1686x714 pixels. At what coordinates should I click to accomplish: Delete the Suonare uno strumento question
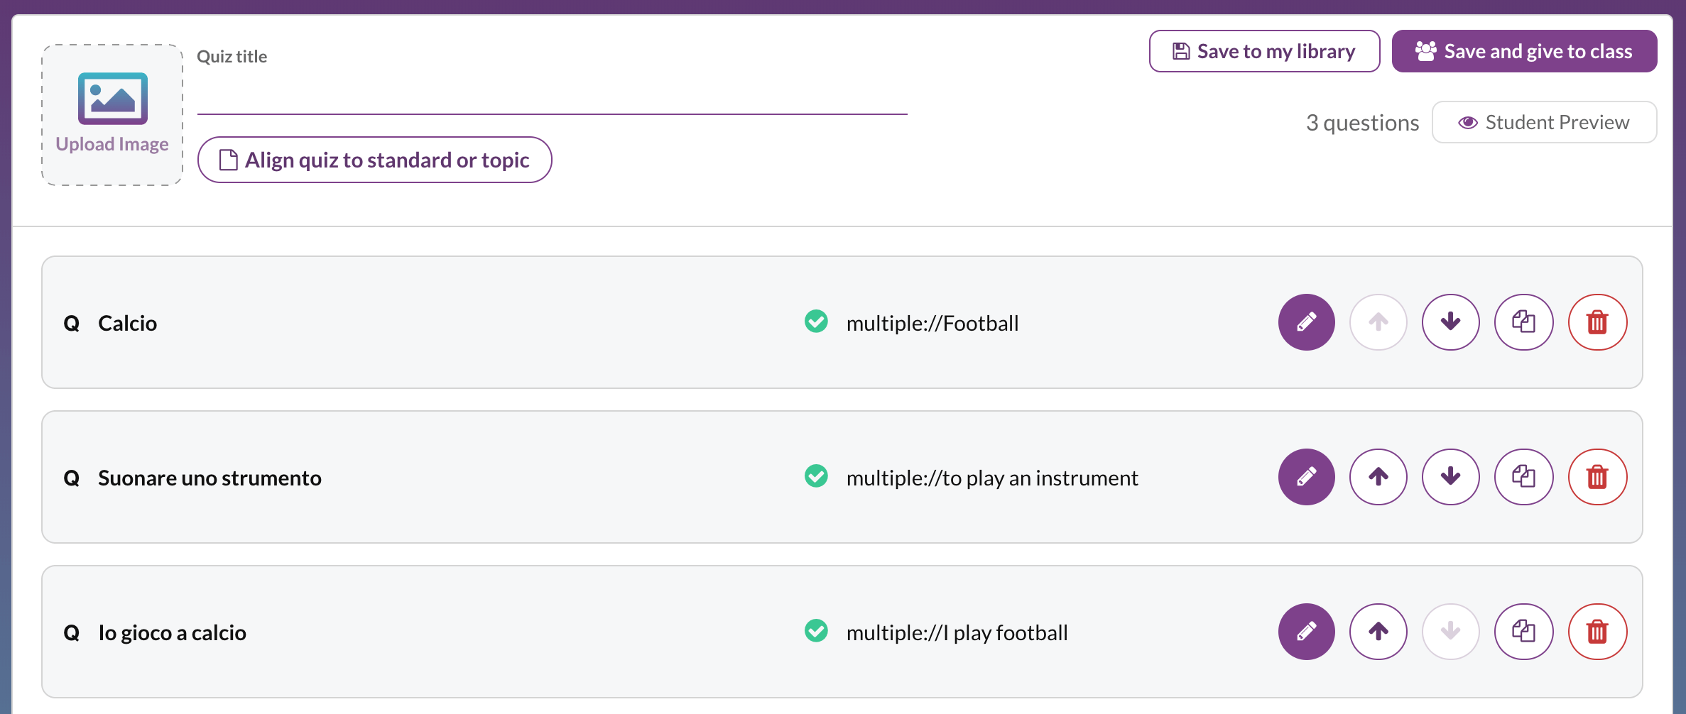pyautogui.click(x=1598, y=477)
